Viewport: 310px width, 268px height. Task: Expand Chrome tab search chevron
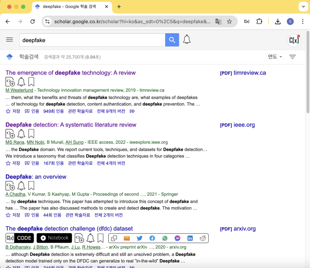point(303,6)
